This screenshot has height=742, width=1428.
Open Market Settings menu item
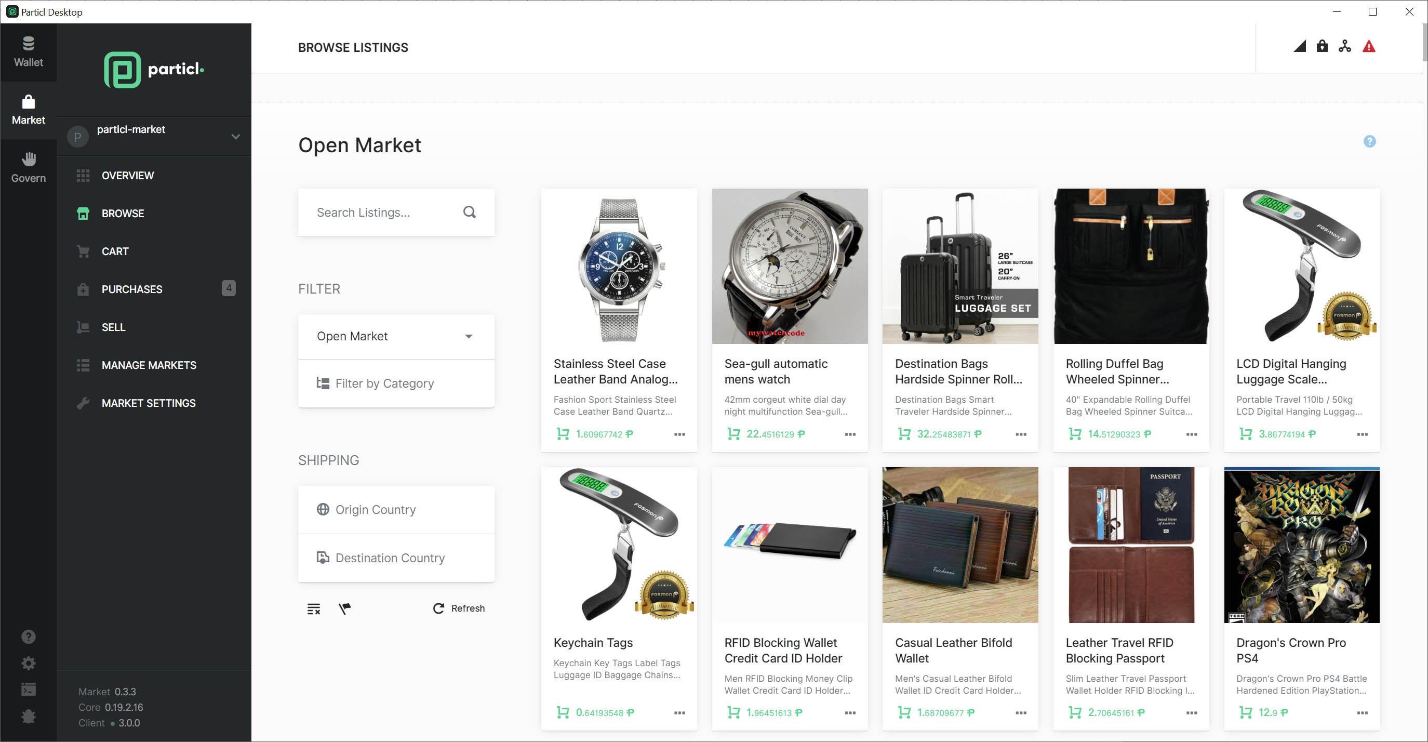[x=154, y=403]
